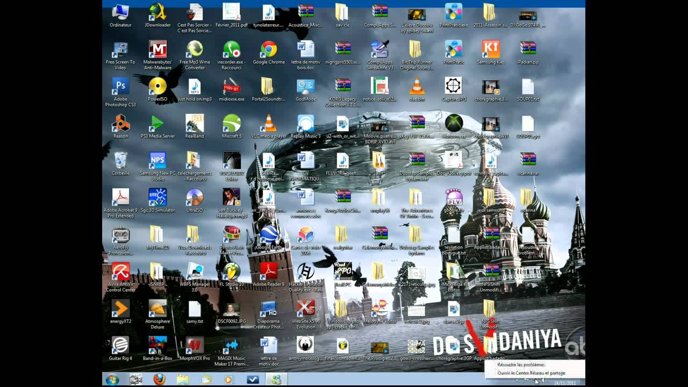Open Adobe Acrobat 9 Pro Extended
The width and height of the screenshot is (688, 387).
tap(120, 204)
